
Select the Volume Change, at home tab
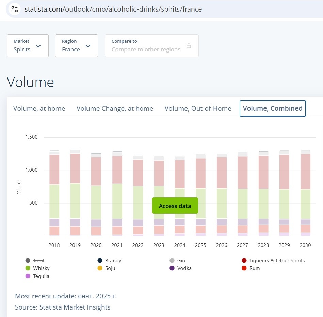tap(115, 108)
